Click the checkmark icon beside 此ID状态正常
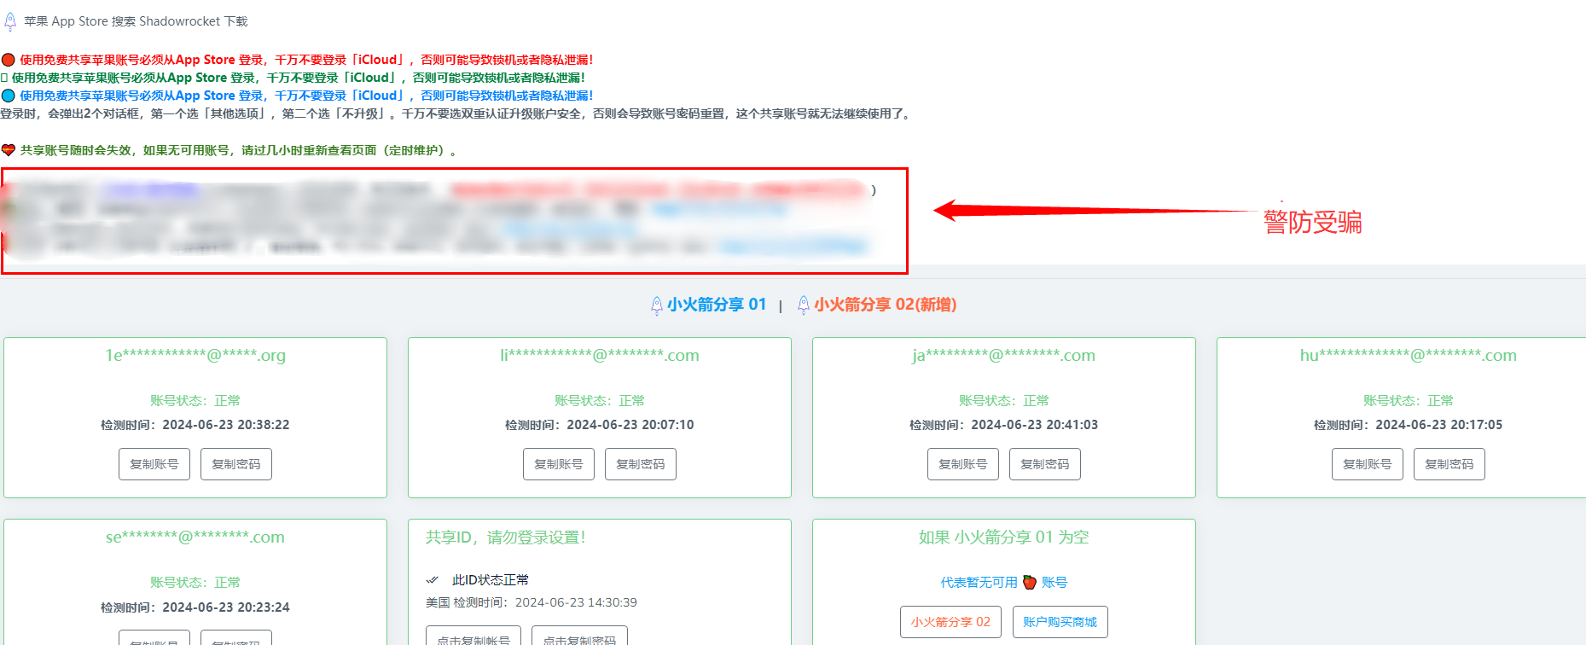This screenshot has width=1586, height=645. coord(432,580)
